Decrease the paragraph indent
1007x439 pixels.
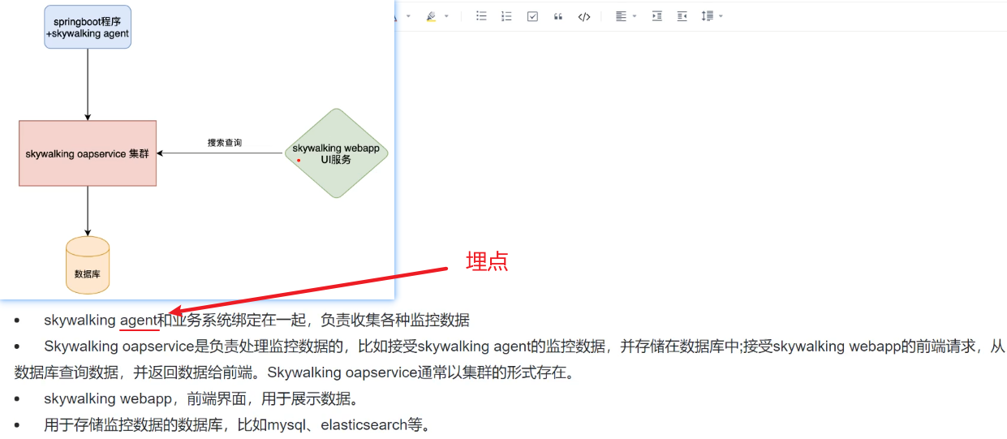pos(682,16)
